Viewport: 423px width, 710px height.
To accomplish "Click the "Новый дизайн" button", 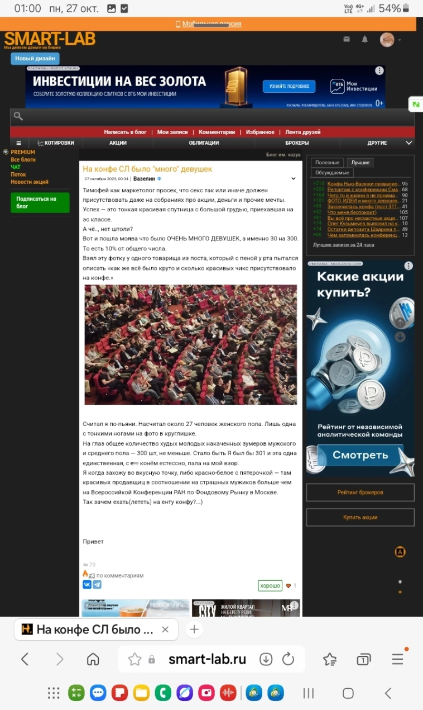I will tap(35, 58).
